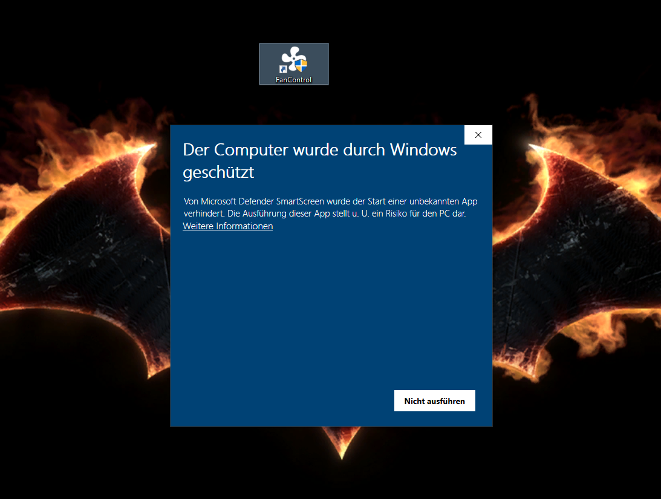Image resolution: width=661 pixels, height=499 pixels.
Task: Select the FanControl desktop shortcut icon
Action: [294, 64]
